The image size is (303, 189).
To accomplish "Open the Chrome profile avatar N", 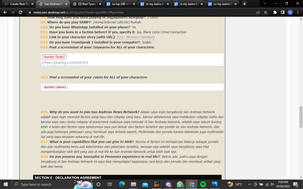I will click(290, 12).
